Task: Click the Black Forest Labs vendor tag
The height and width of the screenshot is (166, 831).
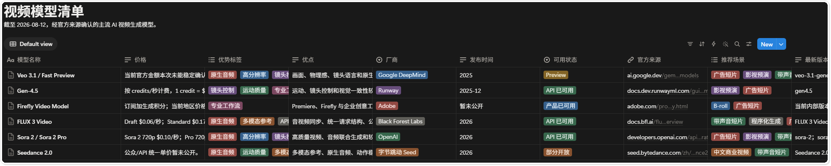Action: [400, 121]
